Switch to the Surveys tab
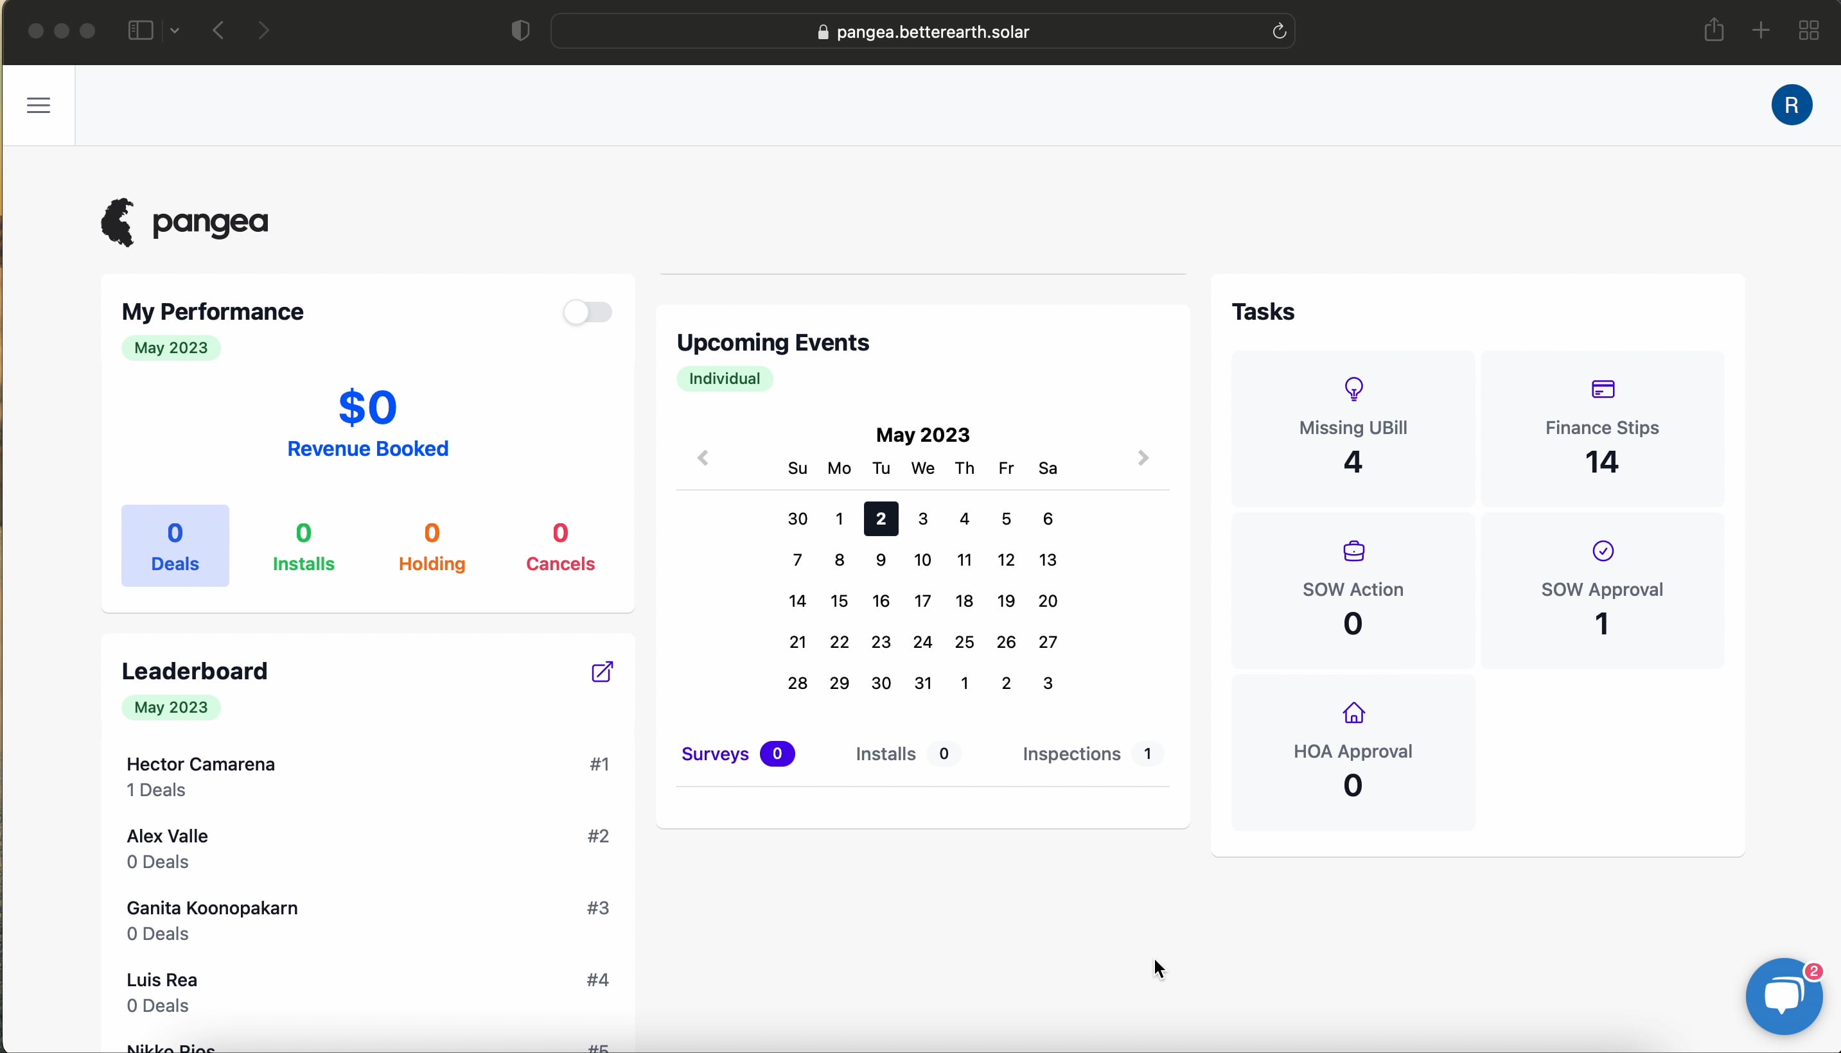The height and width of the screenshot is (1053, 1841). pyautogui.click(x=738, y=754)
